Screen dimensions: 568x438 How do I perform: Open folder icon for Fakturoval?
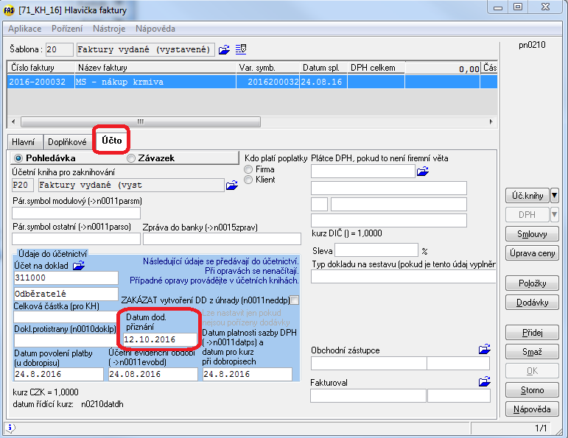pos(484,381)
